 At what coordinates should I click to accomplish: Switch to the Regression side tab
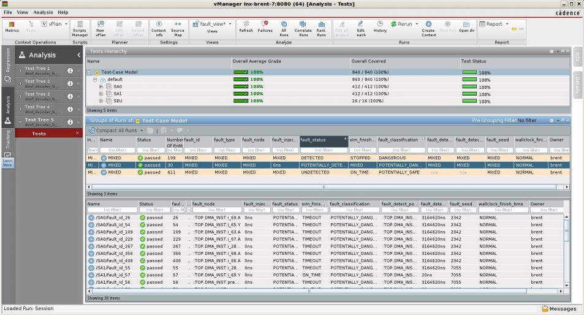[x=8, y=66]
